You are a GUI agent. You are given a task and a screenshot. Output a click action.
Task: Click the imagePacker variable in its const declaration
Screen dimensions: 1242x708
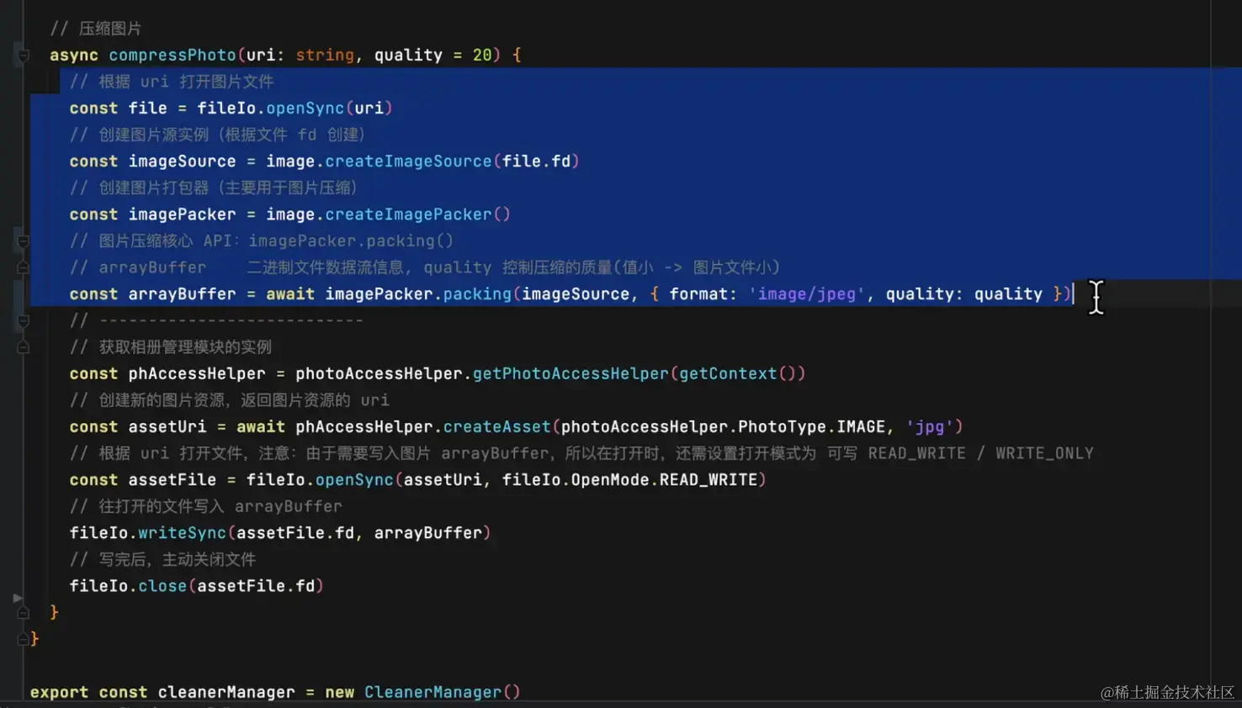tap(183, 214)
